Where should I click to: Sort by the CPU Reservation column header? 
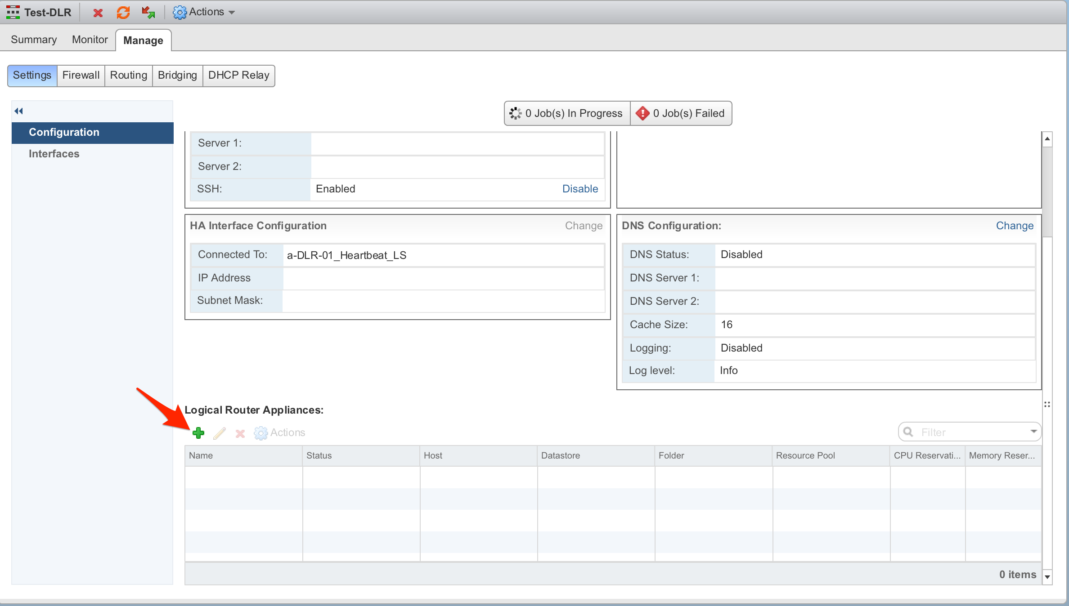point(927,456)
